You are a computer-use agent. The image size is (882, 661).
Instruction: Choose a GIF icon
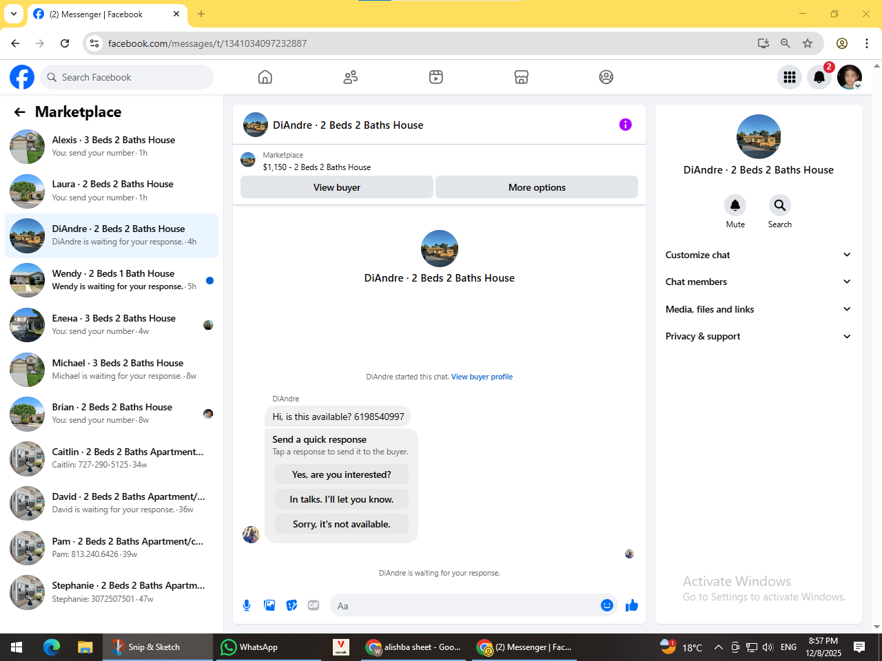pyautogui.click(x=314, y=605)
